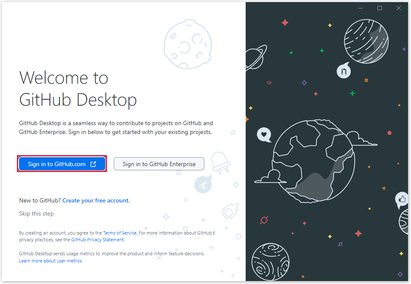411x284 pixels.
Task: Click "Learn more about user metrics"
Action: [x=50, y=261]
